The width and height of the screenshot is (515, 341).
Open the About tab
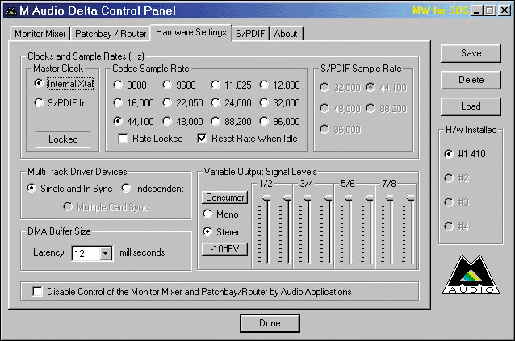click(x=286, y=34)
